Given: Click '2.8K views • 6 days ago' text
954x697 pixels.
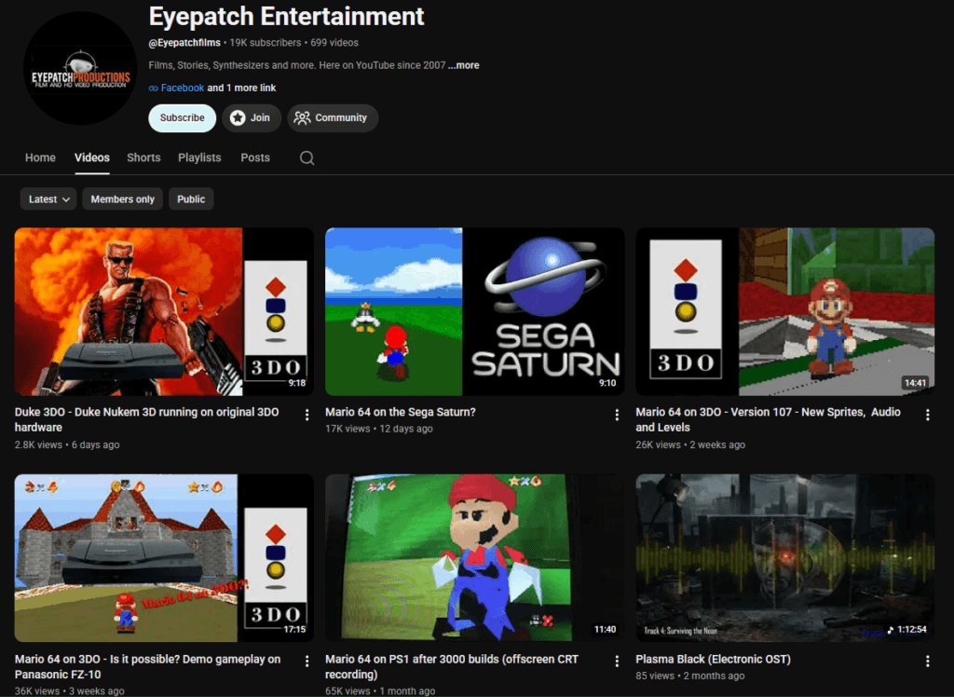Looking at the screenshot, I should point(67,445).
